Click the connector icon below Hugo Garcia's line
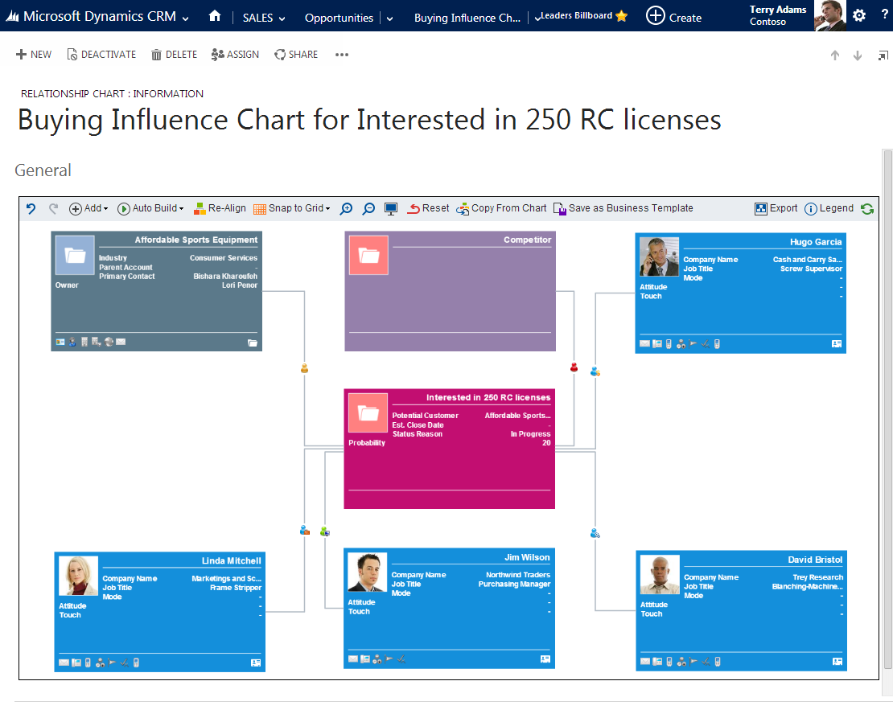 [595, 371]
